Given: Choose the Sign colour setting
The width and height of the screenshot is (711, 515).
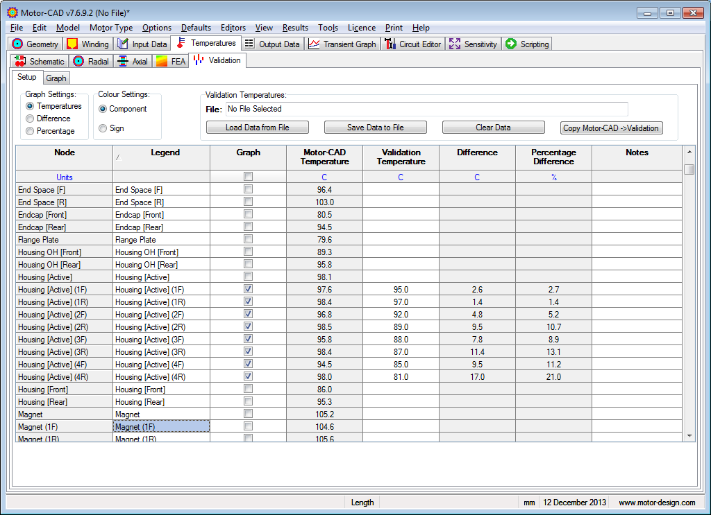Looking at the screenshot, I should point(103,128).
